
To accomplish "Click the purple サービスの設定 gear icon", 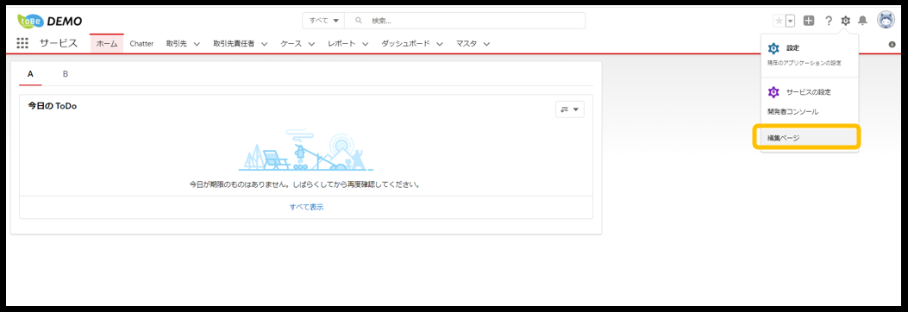I will pos(773,92).
